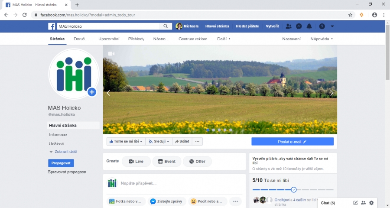390x208 pixels.
Task: Open Chrome profile icon
Action: click(x=374, y=15)
